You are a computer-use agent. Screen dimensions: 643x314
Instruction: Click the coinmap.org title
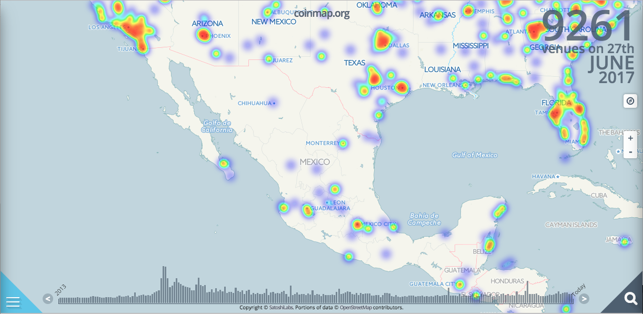click(x=321, y=14)
